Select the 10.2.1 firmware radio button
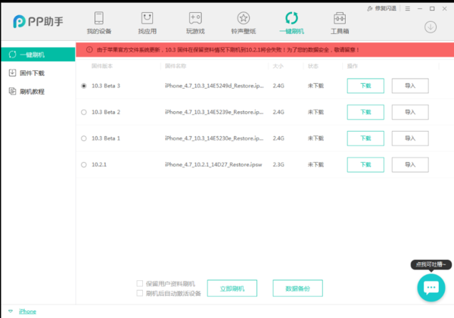The width and height of the screenshot is (454, 318). point(83,164)
